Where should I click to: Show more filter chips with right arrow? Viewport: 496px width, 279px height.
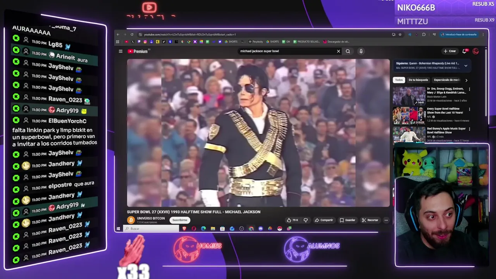(466, 80)
